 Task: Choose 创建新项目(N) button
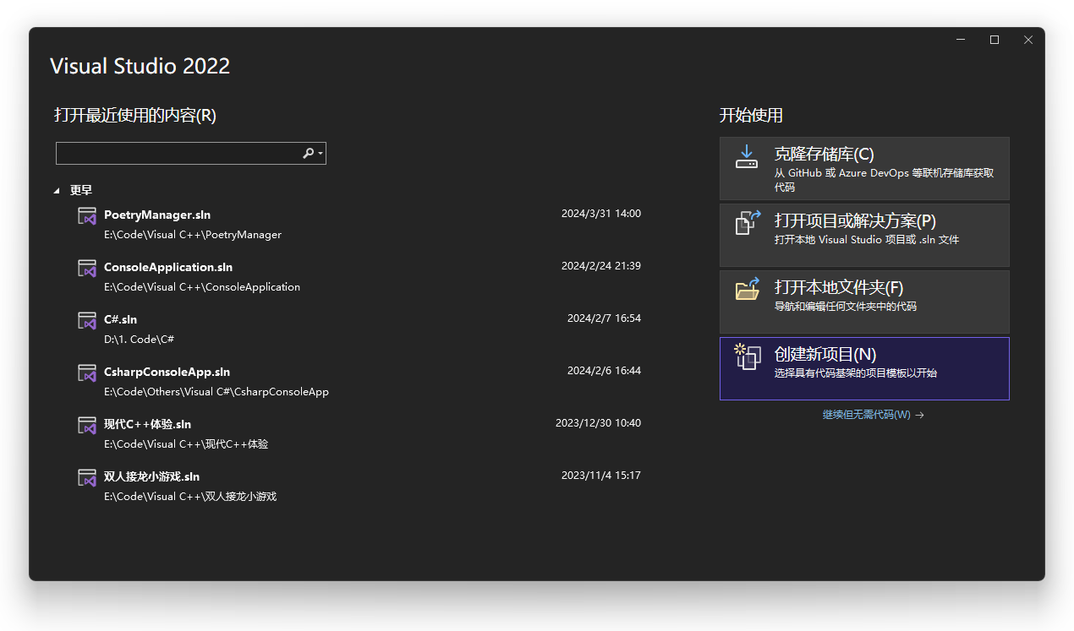coord(863,369)
